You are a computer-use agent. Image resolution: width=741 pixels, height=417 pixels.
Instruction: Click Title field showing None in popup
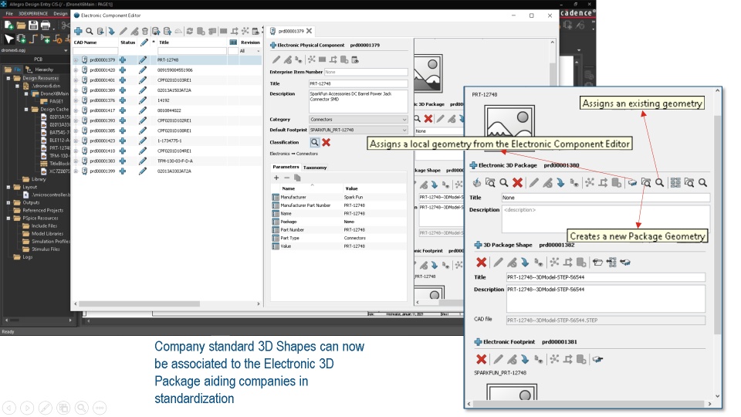[x=605, y=198]
